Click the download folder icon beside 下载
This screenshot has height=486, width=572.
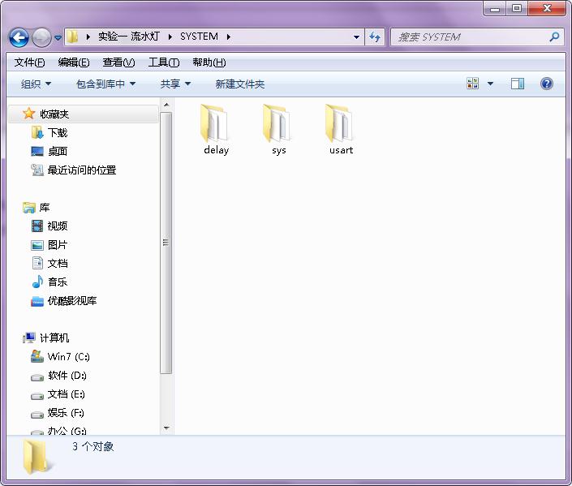(37, 132)
